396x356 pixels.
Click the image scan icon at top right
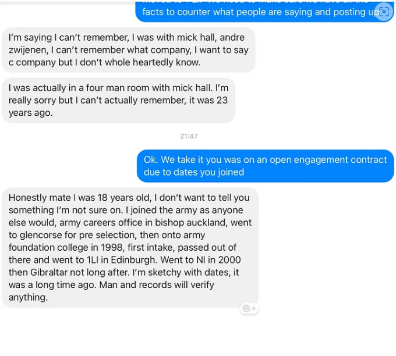tap(383, 12)
